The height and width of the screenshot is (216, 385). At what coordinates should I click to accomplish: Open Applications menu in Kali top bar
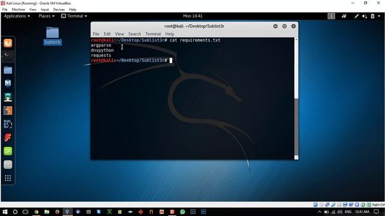pyautogui.click(x=17, y=16)
